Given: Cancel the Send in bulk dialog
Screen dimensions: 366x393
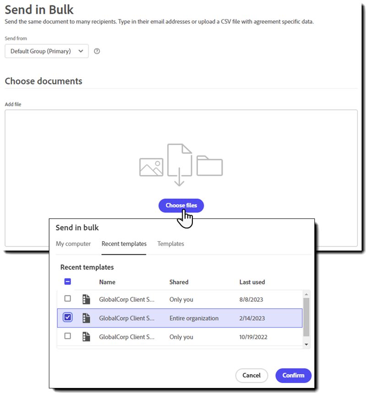Looking at the screenshot, I should [251, 375].
